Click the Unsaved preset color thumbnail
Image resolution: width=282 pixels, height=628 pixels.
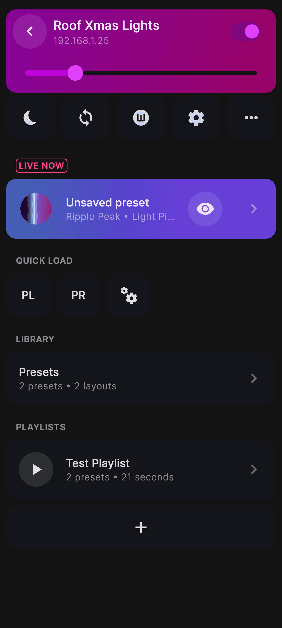[36, 209]
